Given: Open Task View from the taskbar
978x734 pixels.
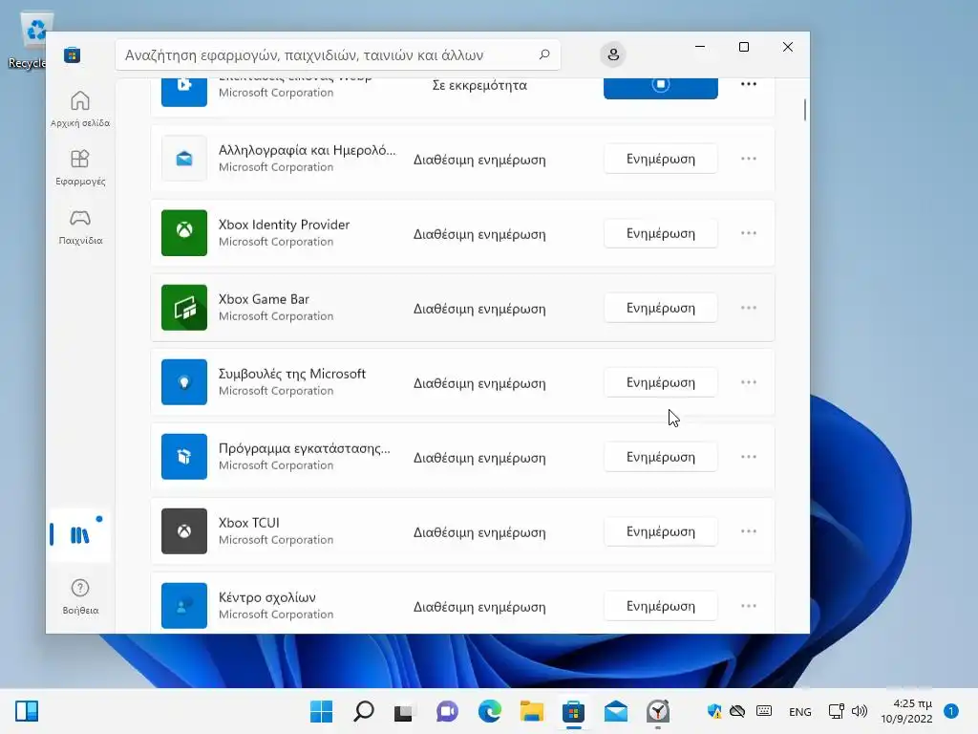Looking at the screenshot, I should pyautogui.click(x=404, y=711).
